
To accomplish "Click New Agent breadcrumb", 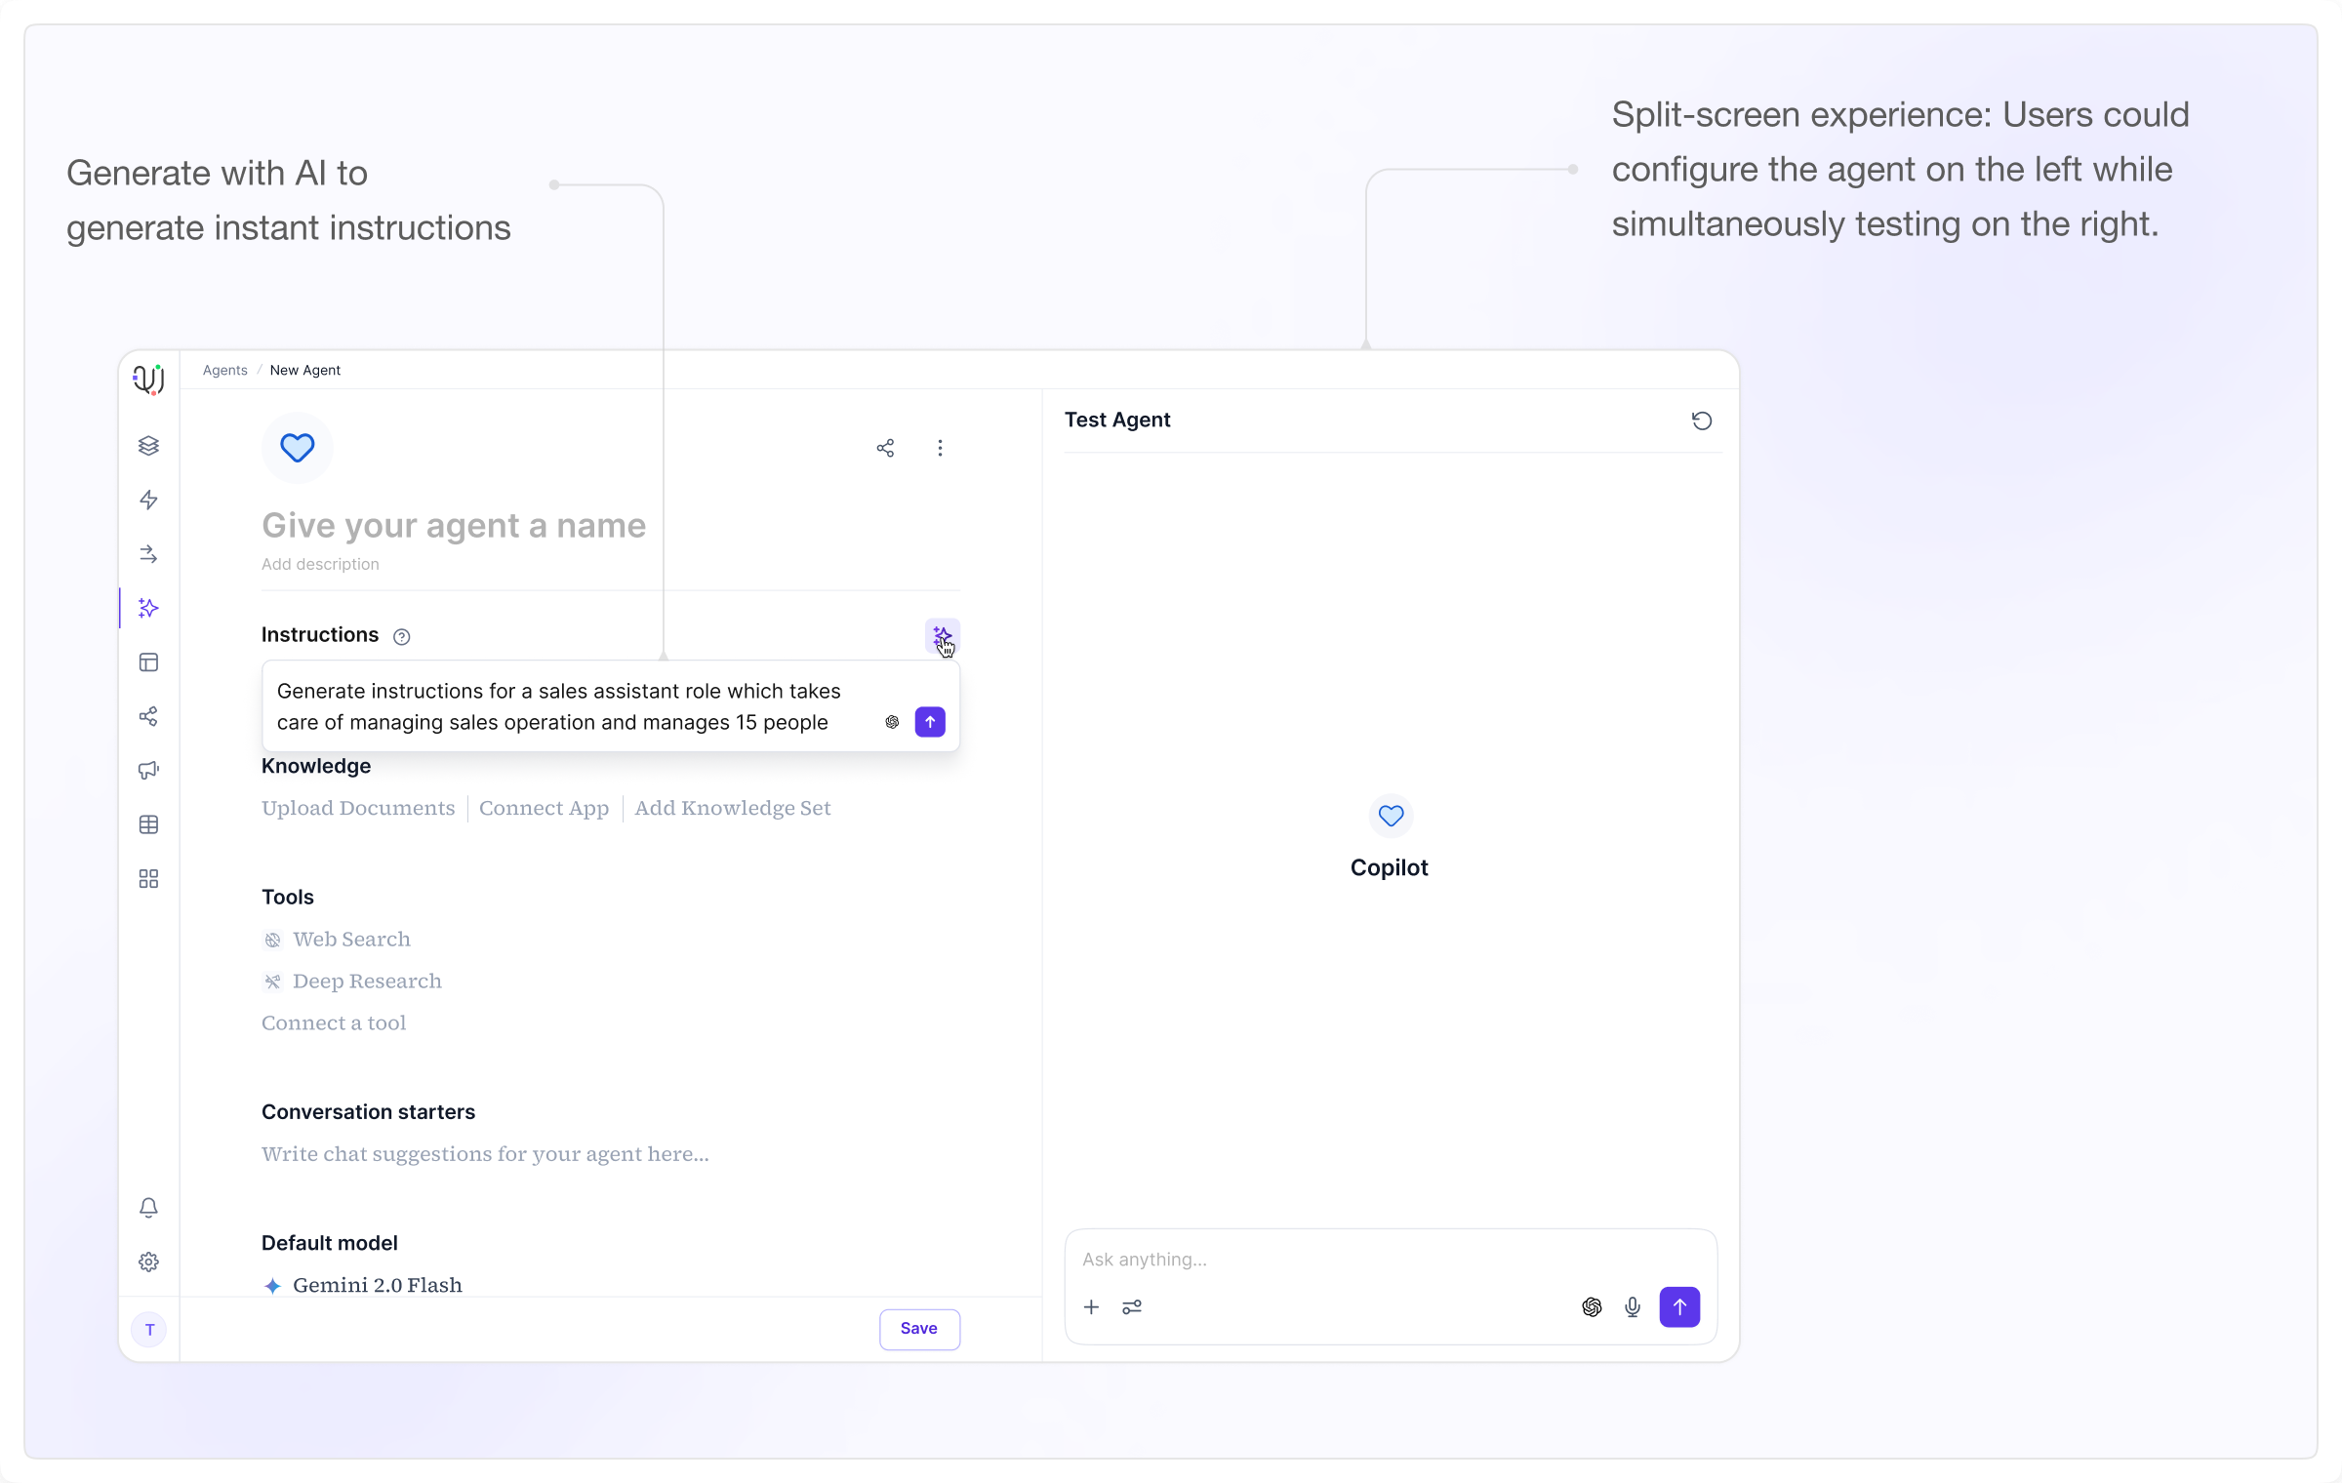I will pos(305,370).
